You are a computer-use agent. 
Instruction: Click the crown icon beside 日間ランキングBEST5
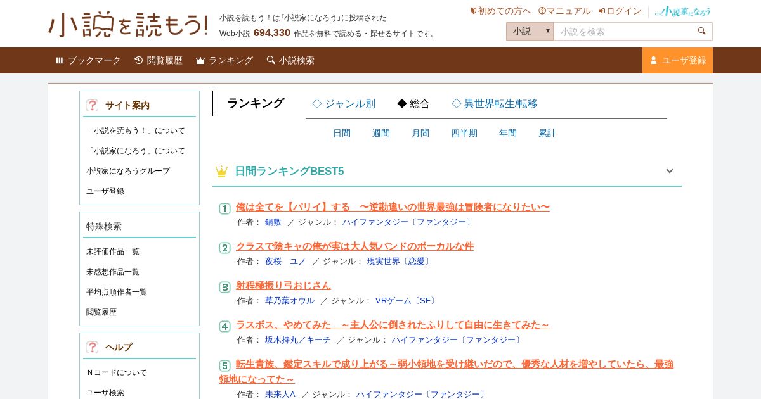tap(221, 171)
